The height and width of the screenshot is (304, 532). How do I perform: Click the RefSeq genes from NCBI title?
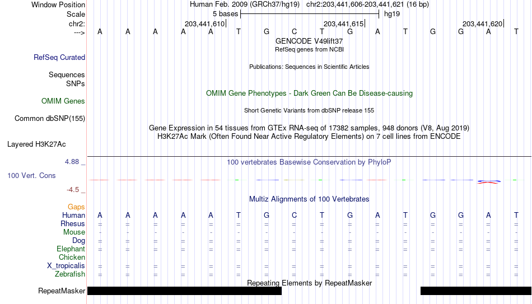[x=309, y=49]
